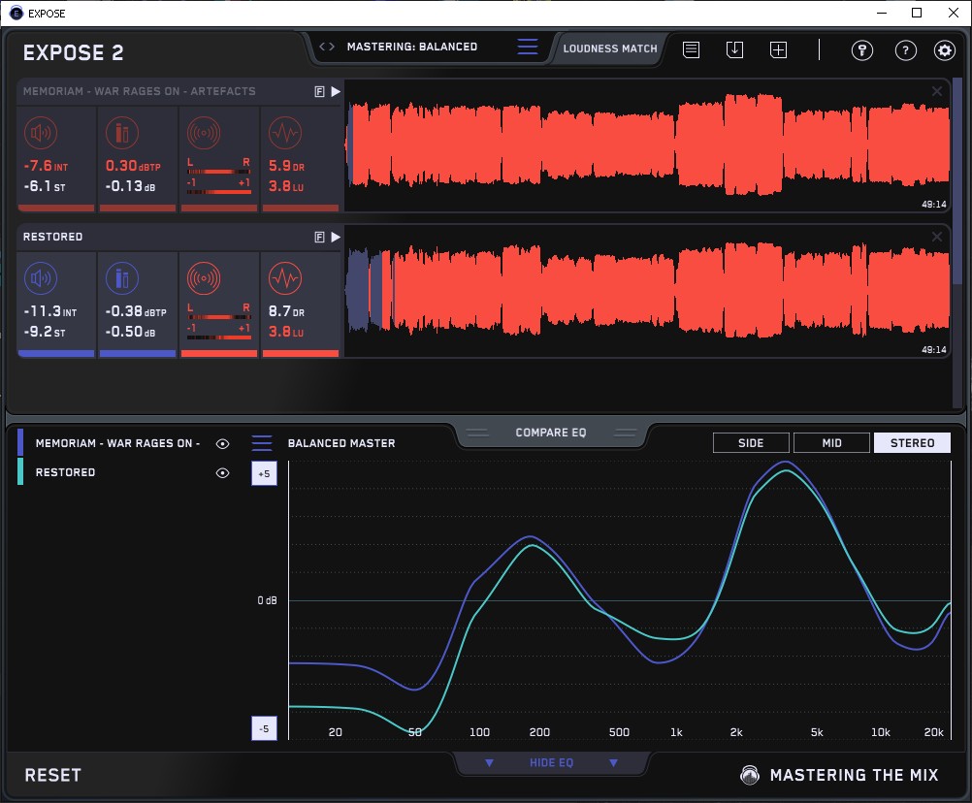Collapse the panel using Hide EQ

[x=551, y=763]
